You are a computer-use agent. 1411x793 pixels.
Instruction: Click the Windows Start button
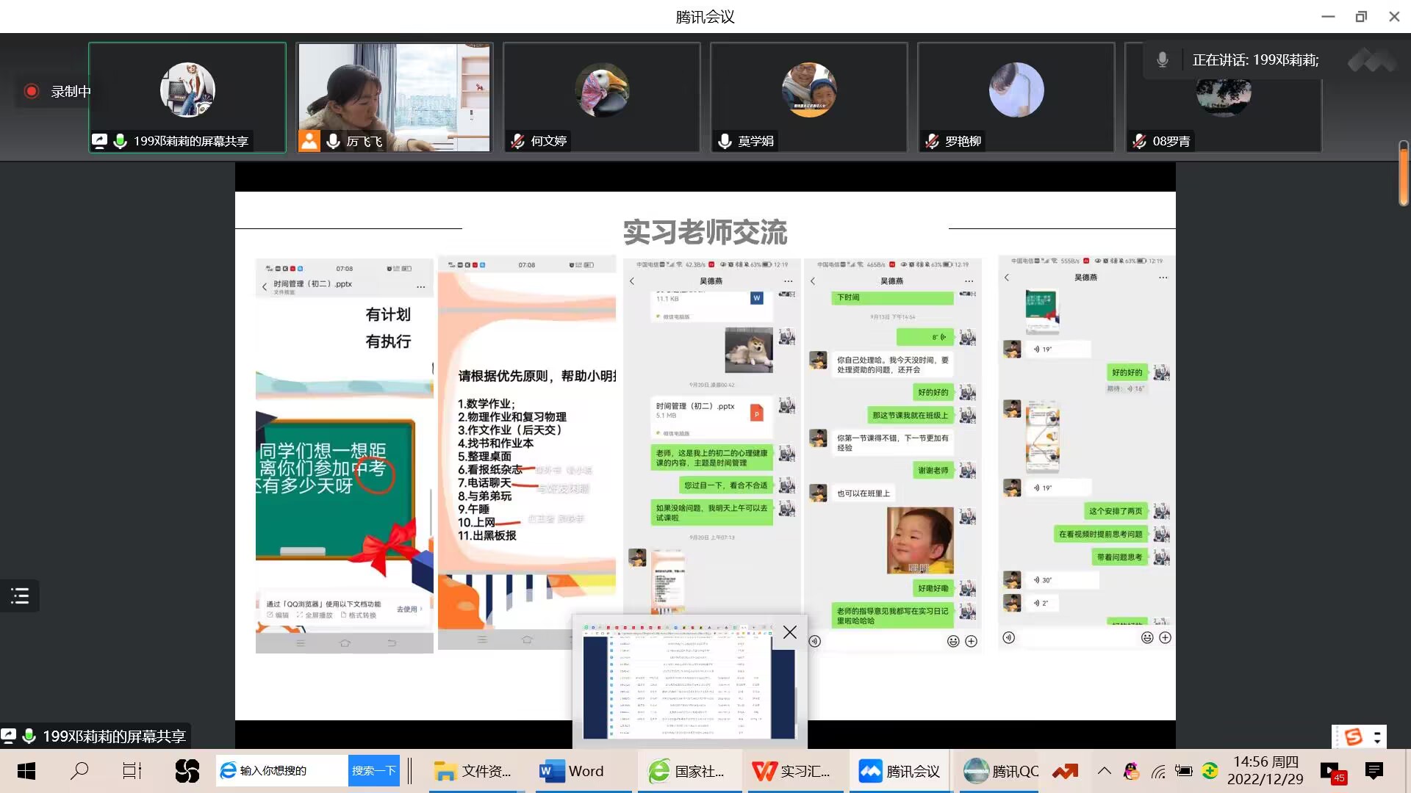click(x=26, y=771)
